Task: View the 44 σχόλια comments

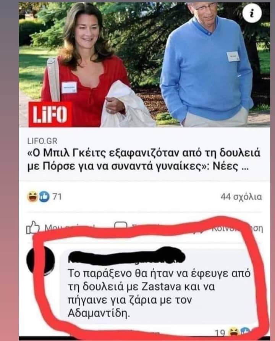Action: point(241,197)
